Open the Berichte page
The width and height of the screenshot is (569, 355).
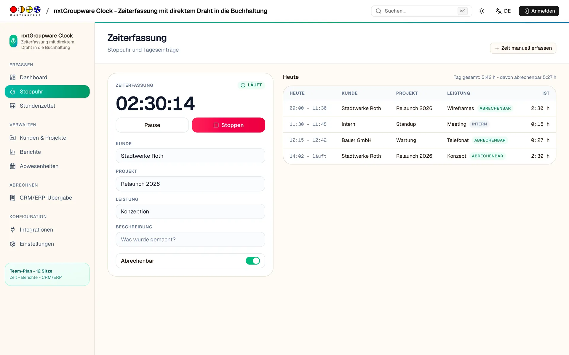pyautogui.click(x=47, y=152)
